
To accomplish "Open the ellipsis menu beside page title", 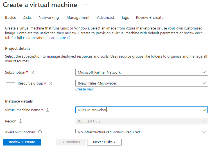I will point(86,5).
